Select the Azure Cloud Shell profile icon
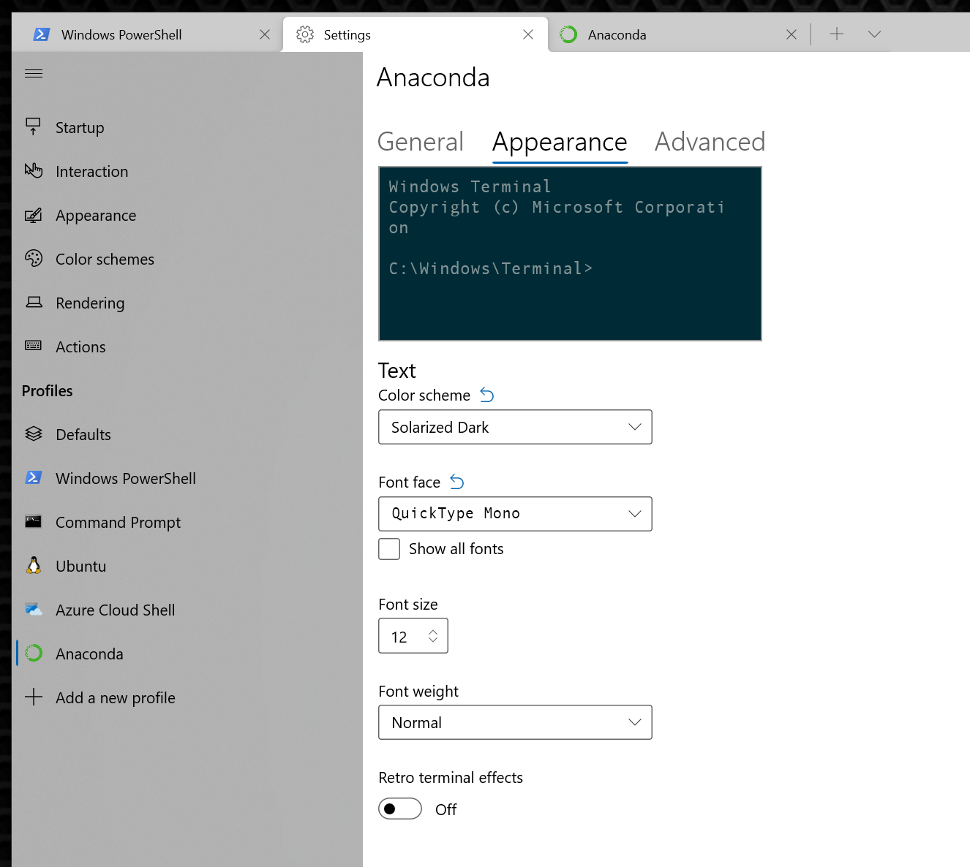 [x=34, y=609]
